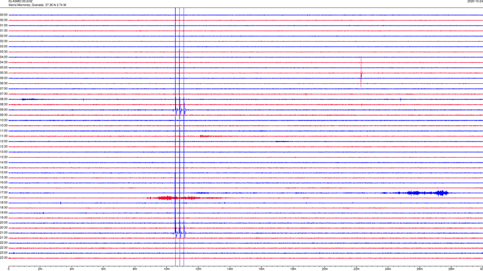
Task: Click the calibration pulses on the 09:00 trace
Action: point(180,110)
